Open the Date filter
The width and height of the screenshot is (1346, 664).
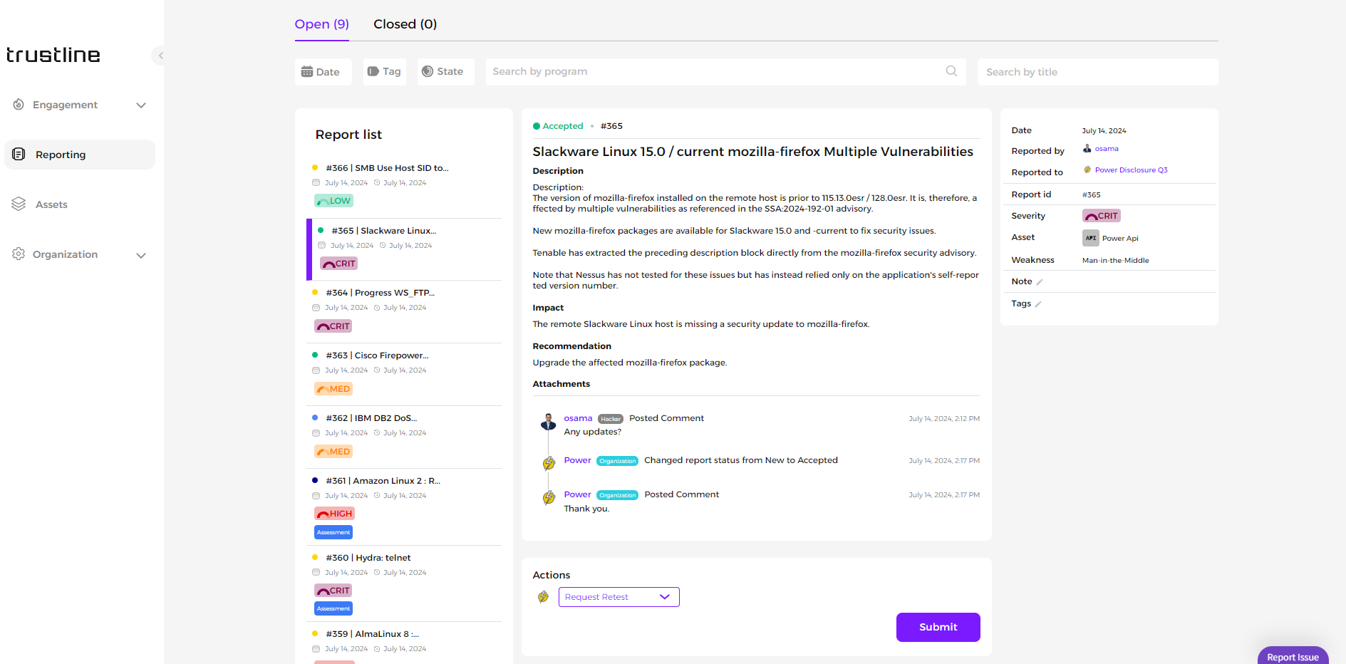[322, 72]
